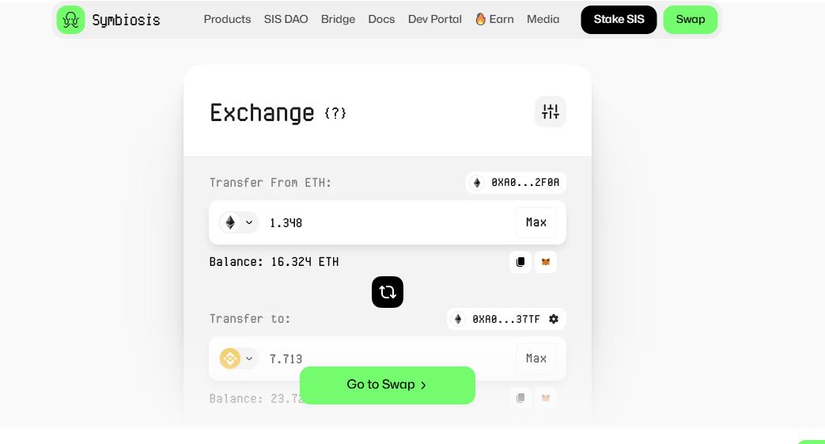The height and width of the screenshot is (444, 825).
Task: Expand the ETH token selector dropdown
Action: point(239,222)
